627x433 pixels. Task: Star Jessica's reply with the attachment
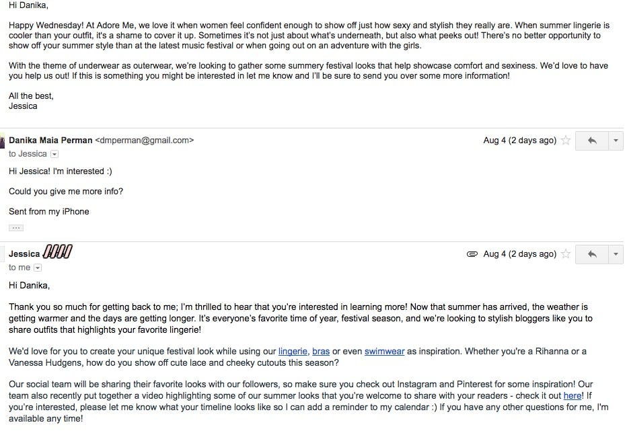pyautogui.click(x=566, y=254)
